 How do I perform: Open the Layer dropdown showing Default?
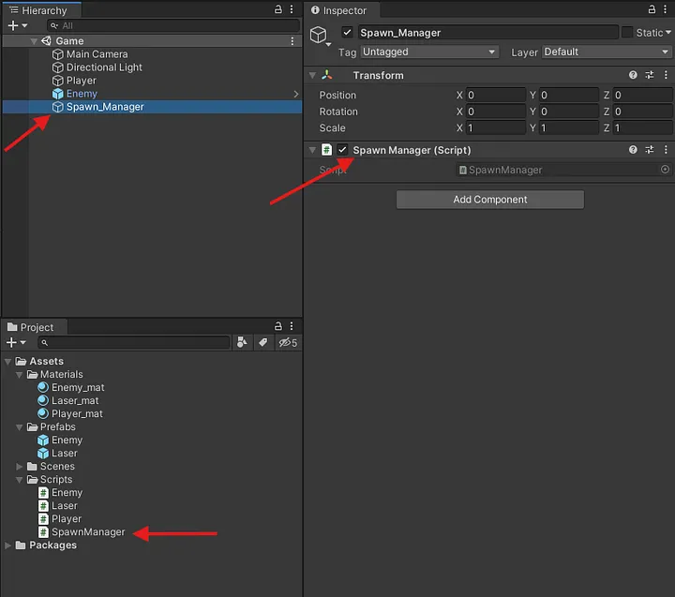606,52
